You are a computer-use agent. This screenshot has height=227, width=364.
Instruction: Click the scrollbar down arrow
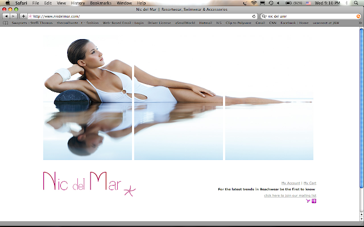pyautogui.click(x=362, y=218)
